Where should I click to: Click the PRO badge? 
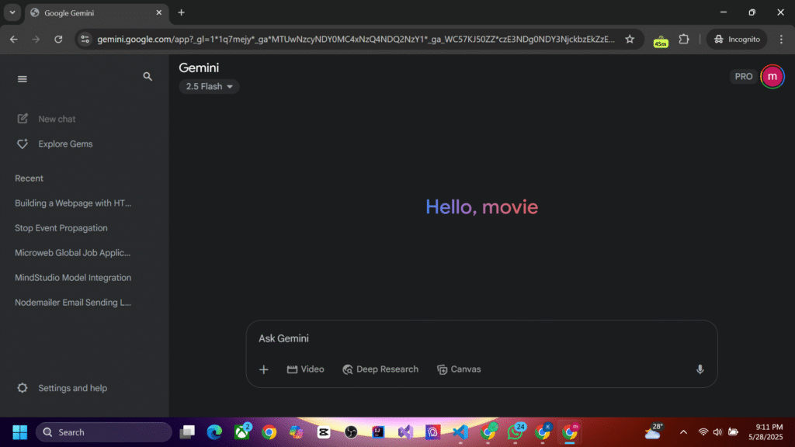pyautogui.click(x=743, y=77)
